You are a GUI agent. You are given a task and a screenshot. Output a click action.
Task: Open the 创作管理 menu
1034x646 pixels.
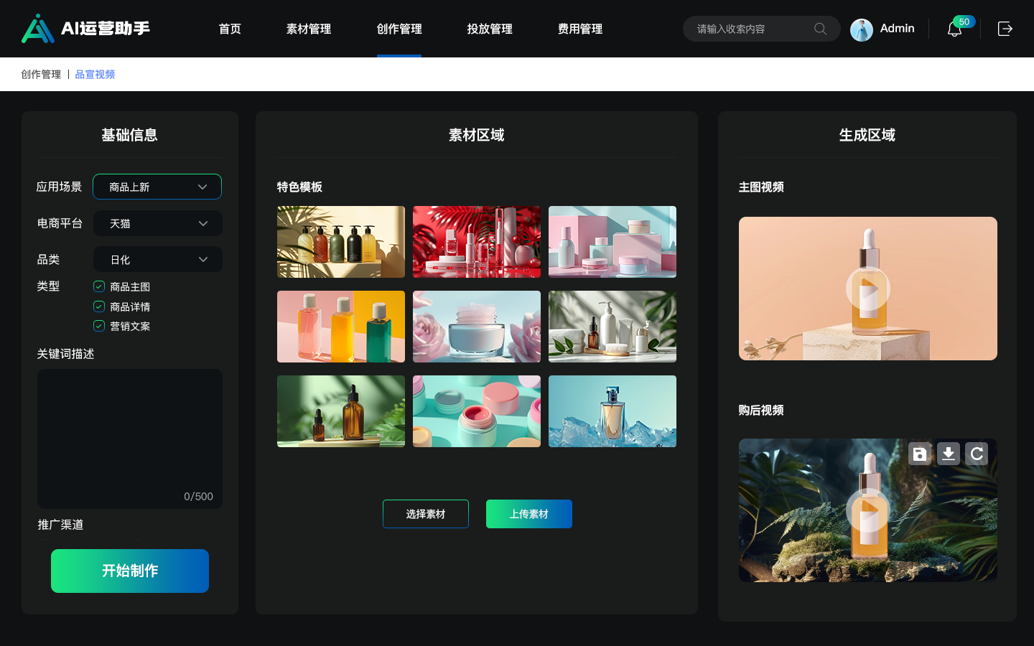(399, 29)
